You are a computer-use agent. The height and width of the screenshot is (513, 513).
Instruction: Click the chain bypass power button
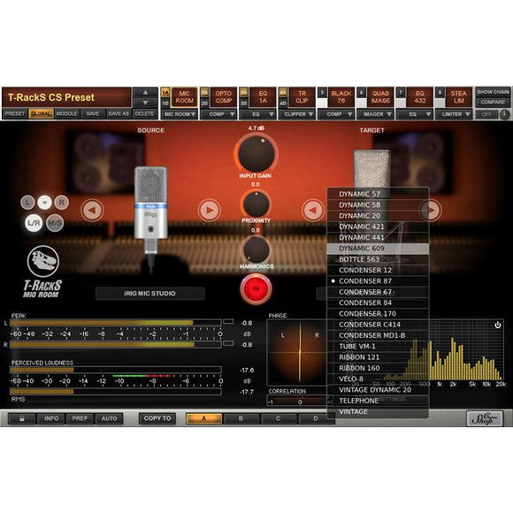tap(504, 114)
